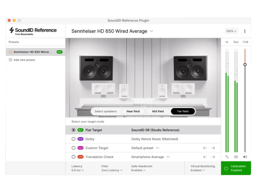Select the Custom Target radio button

(x=73, y=148)
